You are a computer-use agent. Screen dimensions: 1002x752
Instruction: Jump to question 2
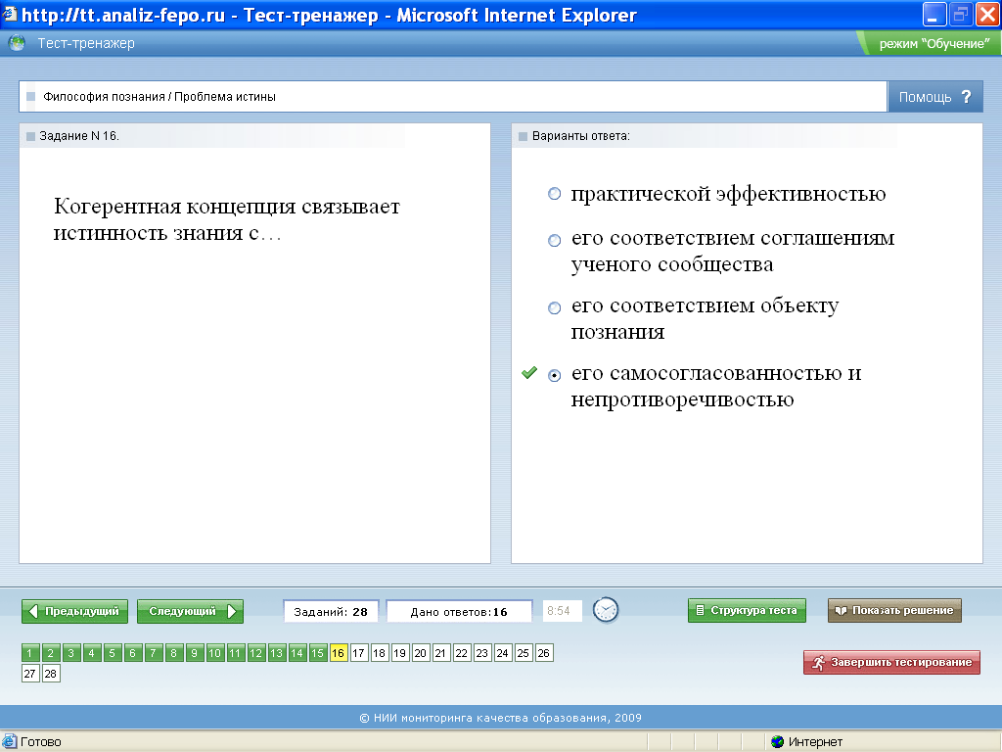[51, 653]
